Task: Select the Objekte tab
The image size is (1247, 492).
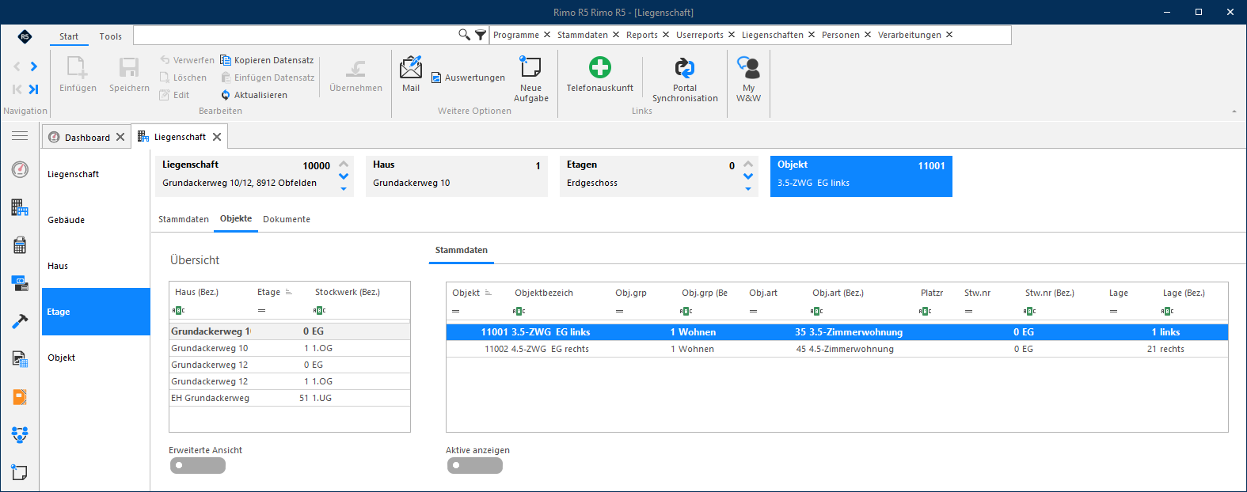Action: pyautogui.click(x=236, y=218)
